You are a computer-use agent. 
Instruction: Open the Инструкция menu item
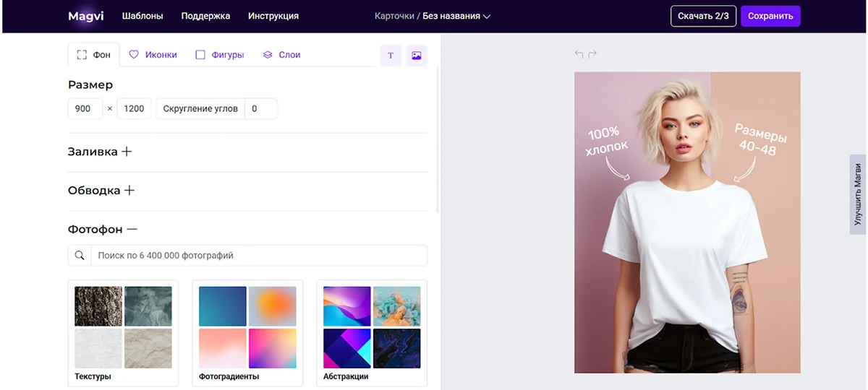[273, 16]
